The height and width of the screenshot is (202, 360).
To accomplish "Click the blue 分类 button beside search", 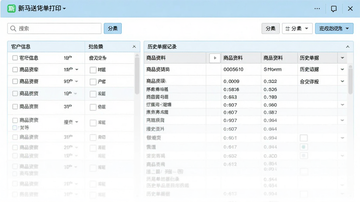I will click(112, 28).
